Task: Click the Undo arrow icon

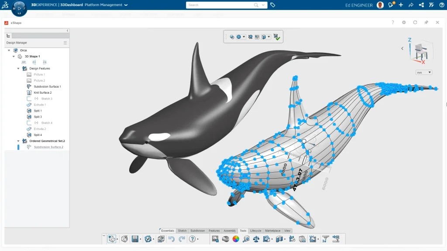Action: pos(172,239)
